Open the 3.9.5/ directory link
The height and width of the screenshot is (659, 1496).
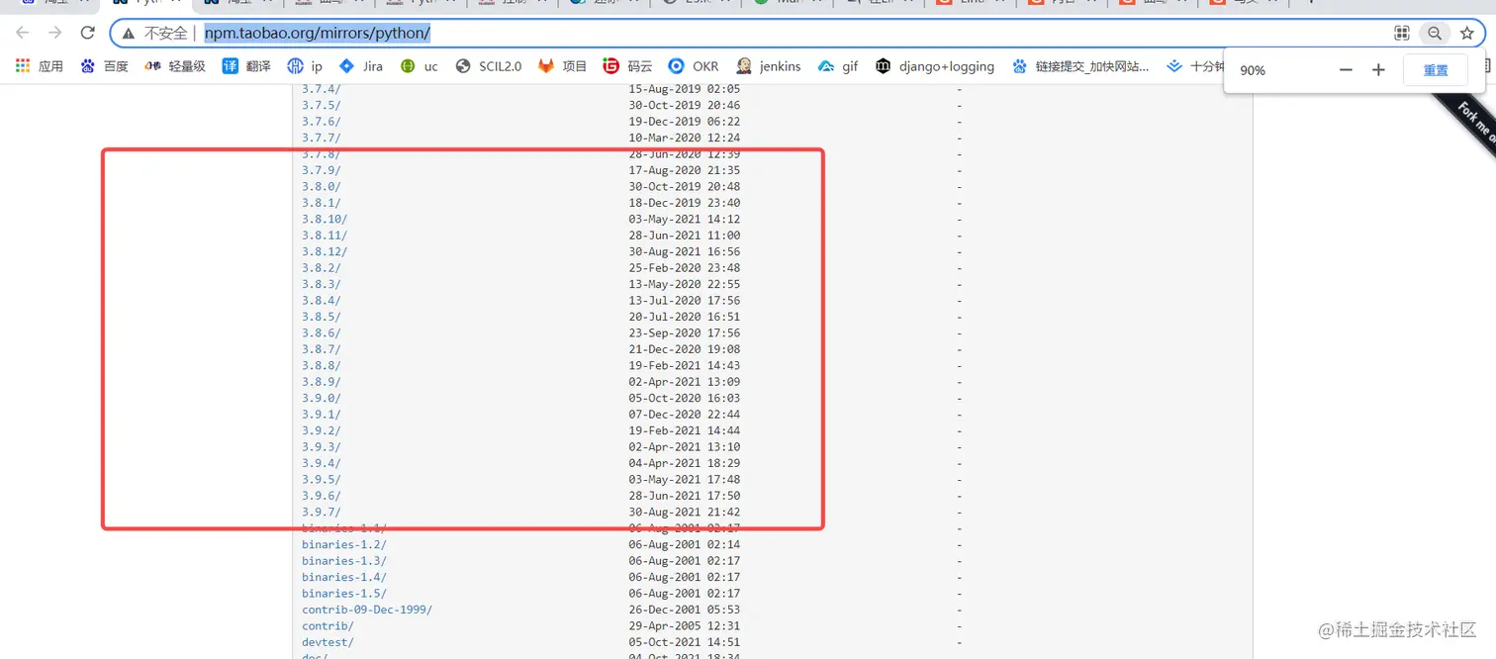click(x=321, y=480)
